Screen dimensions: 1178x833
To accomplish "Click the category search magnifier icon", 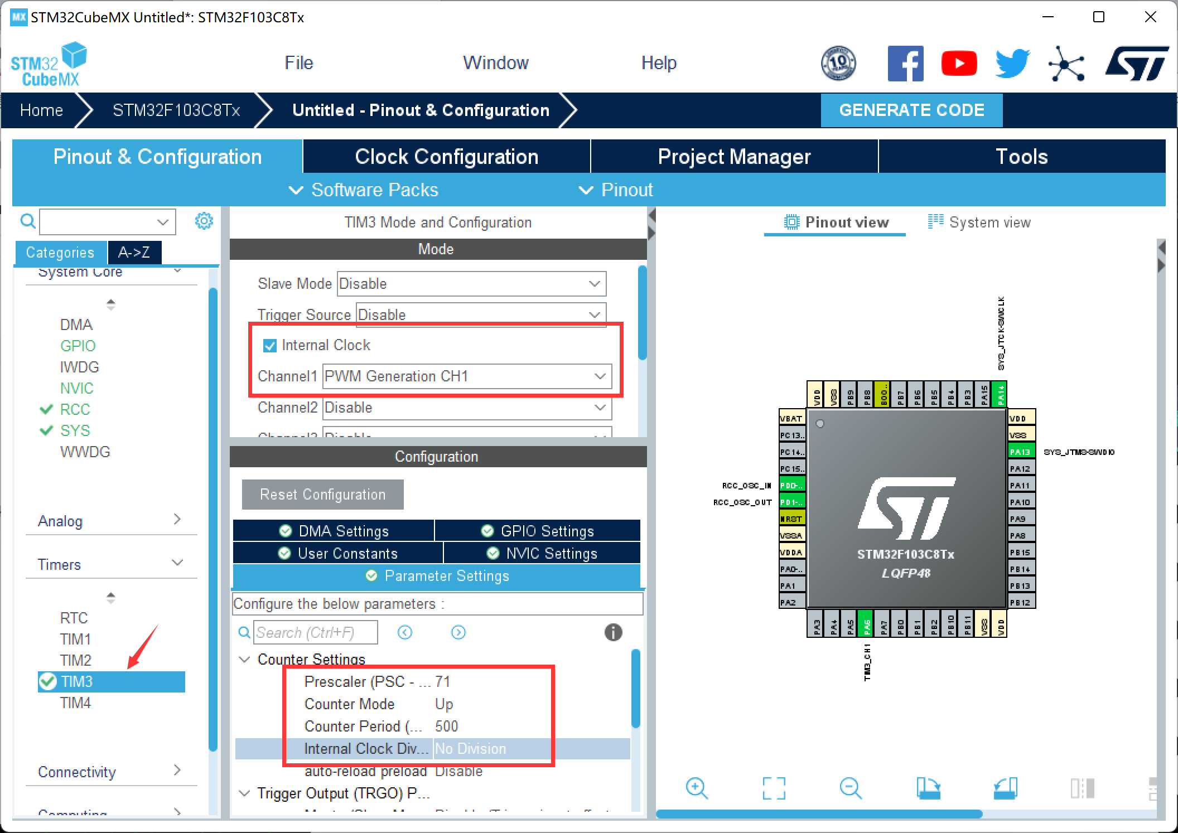I will pyautogui.click(x=27, y=221).
